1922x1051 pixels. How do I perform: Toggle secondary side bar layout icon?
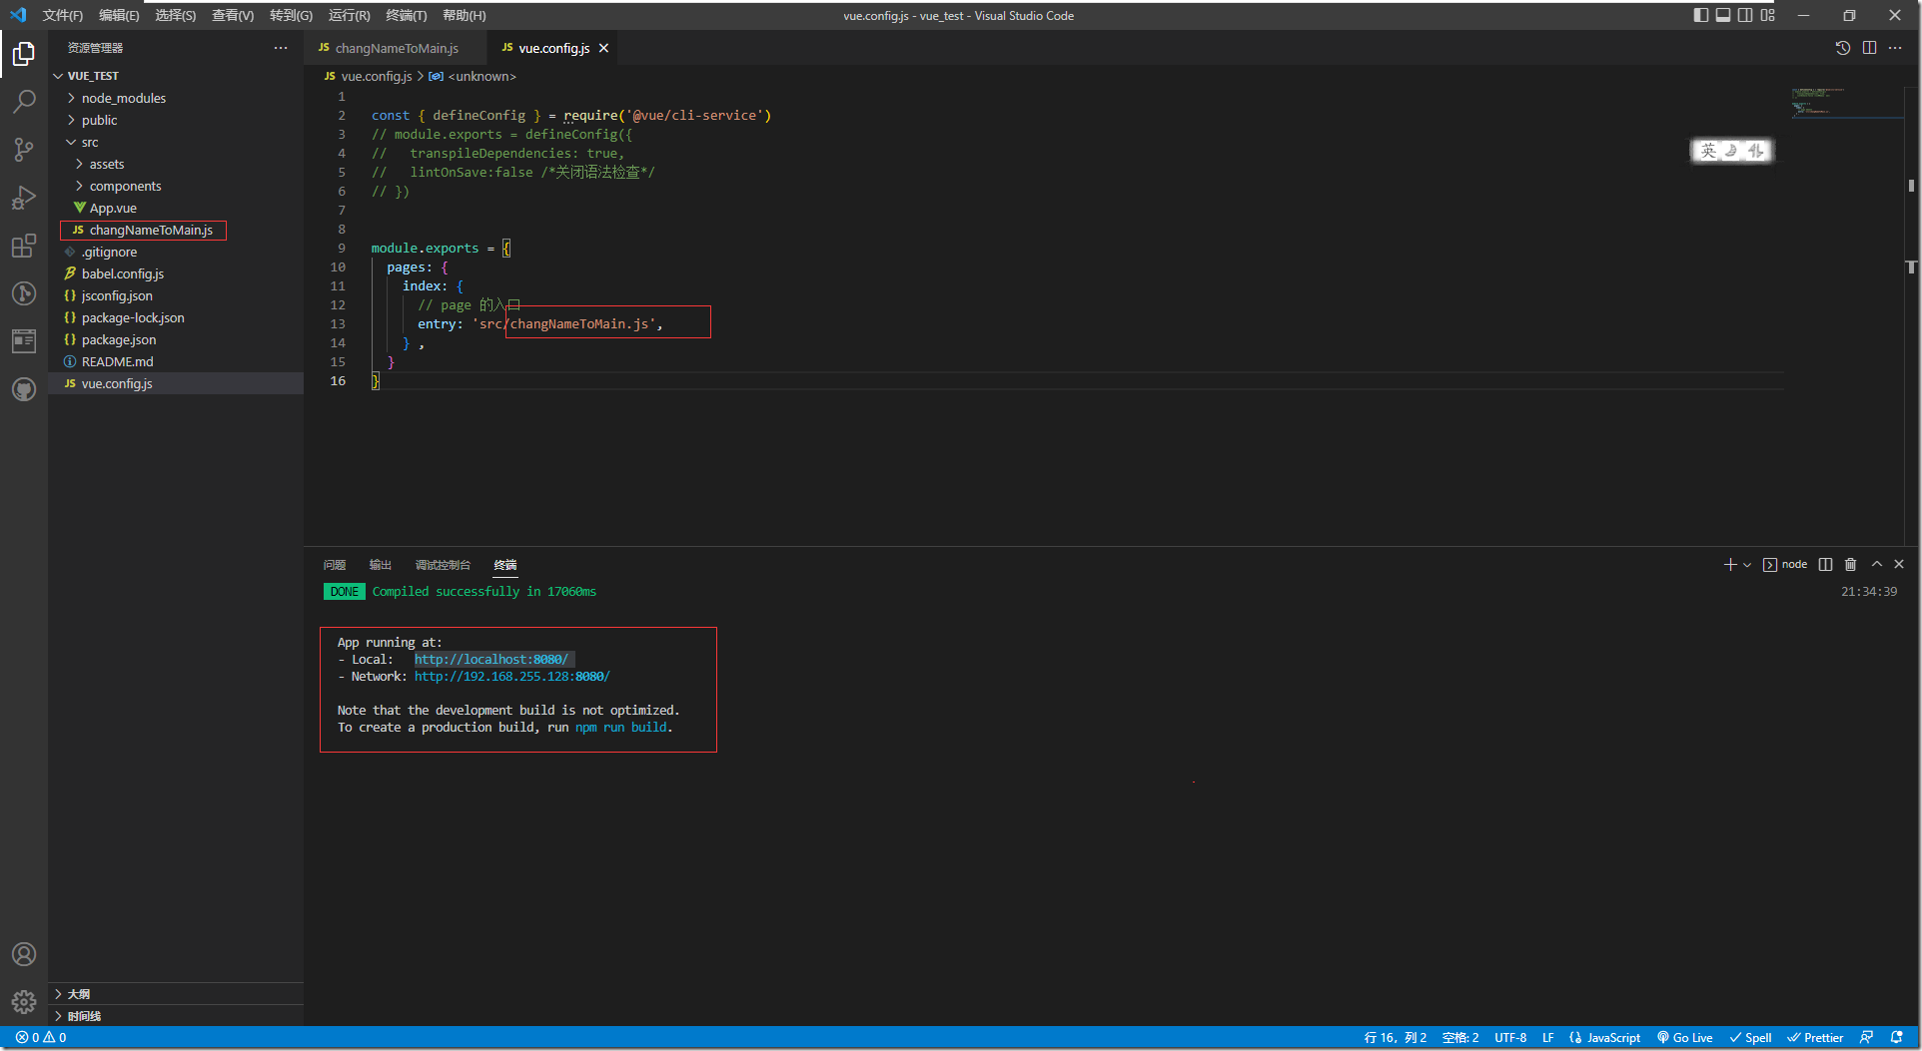[x=1745, y=15]
